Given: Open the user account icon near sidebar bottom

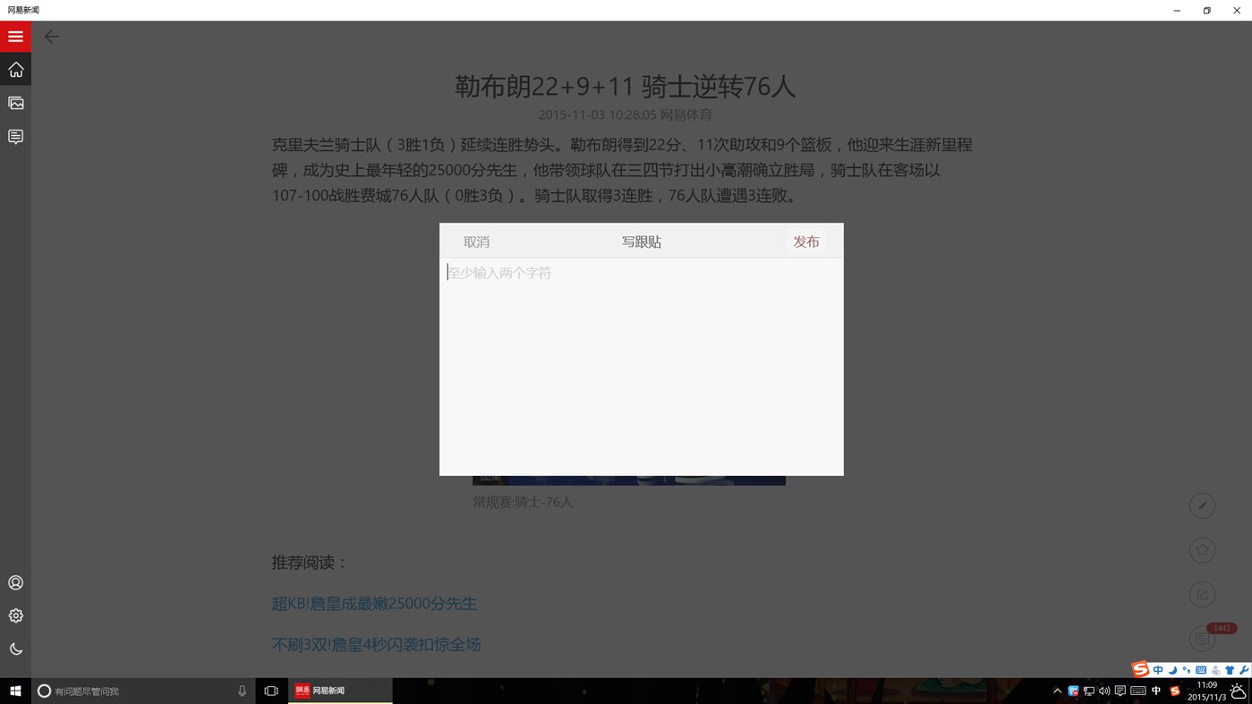Looking at the screenshot, I should pyautogui.click(x=15, y=582).
